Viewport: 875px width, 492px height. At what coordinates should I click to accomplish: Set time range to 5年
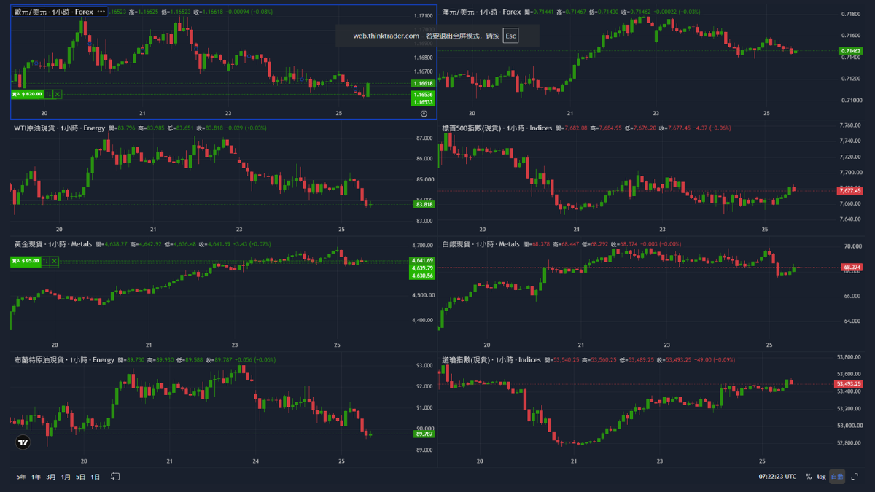(21, 477)
